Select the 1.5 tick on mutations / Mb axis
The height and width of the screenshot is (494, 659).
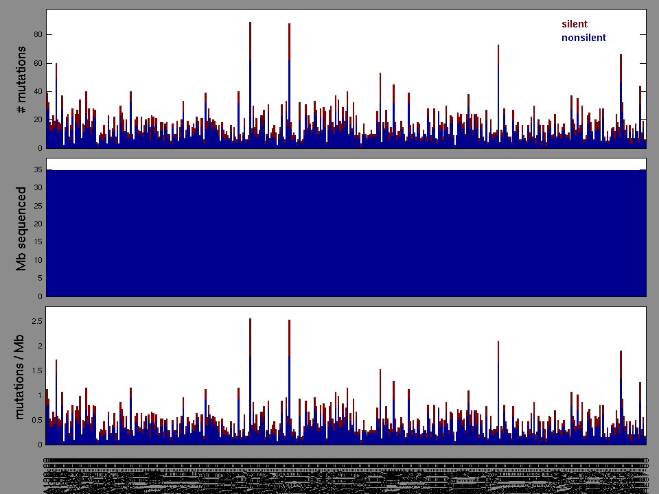pyautogui.click(x=36, y=370)
